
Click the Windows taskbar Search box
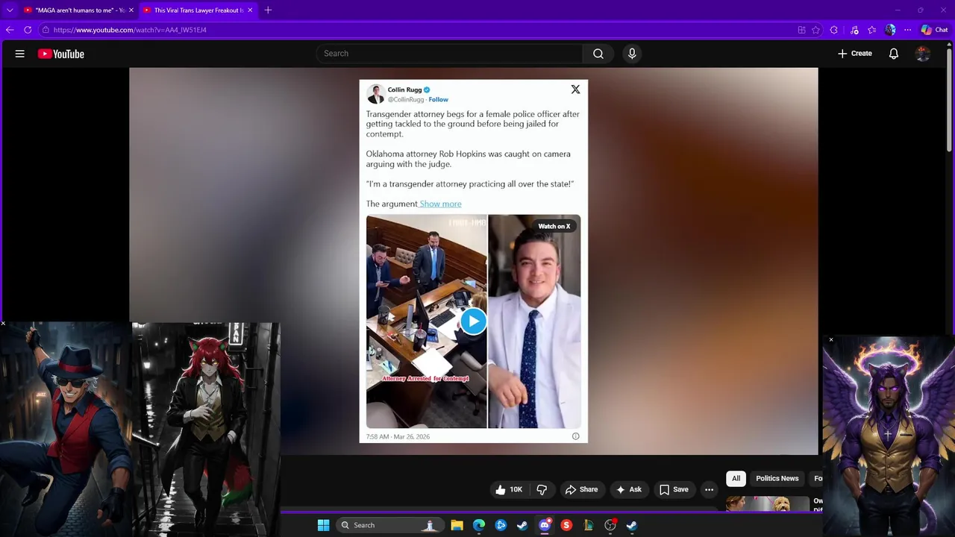point(389,525)
